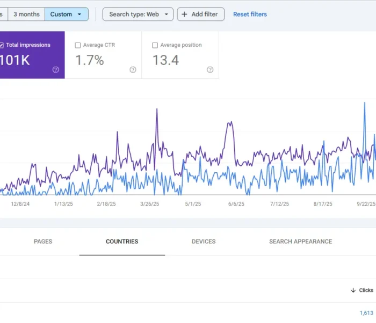This screenshot has width=376, height=323.
Task: Toggle the Total impressions checkbox
Action: [x=2, y=45]
